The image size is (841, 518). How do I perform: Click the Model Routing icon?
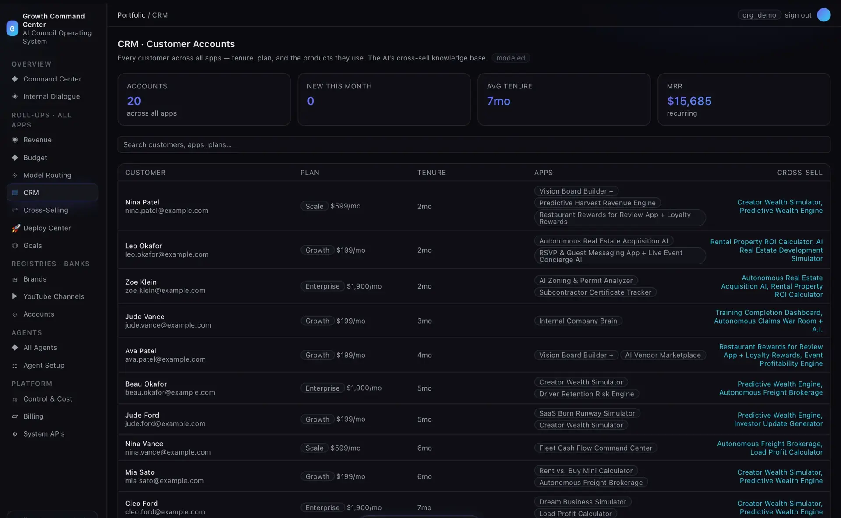[x=15, y=175]
